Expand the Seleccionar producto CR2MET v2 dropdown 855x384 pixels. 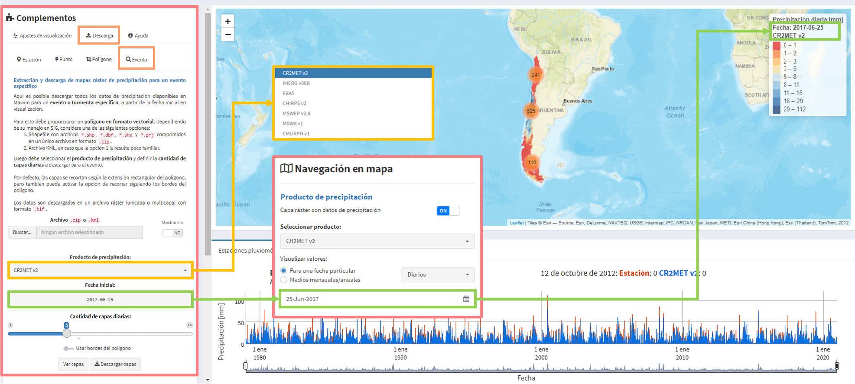(x=377, y=241)
